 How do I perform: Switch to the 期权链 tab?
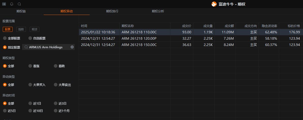click(x=21, y=11)
